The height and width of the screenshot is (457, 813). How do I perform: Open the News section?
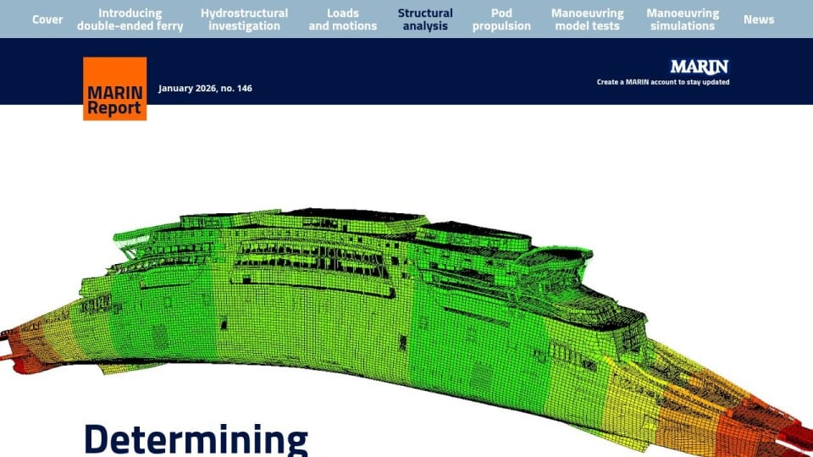coord(759,19)
